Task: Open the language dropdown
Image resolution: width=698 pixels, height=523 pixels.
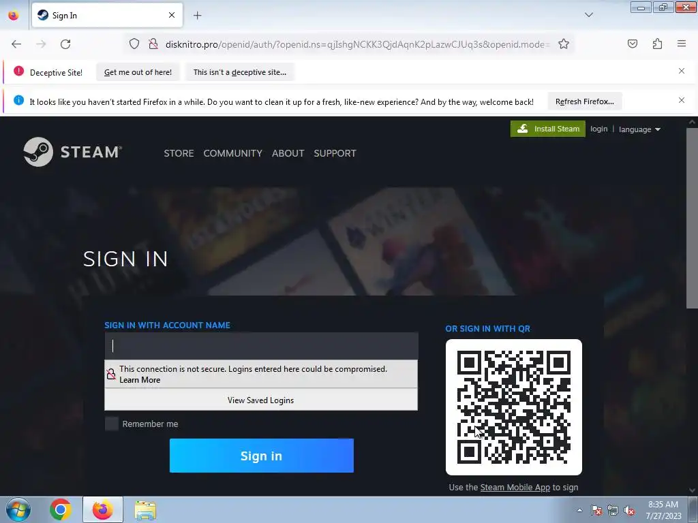Action: (639, 129)
